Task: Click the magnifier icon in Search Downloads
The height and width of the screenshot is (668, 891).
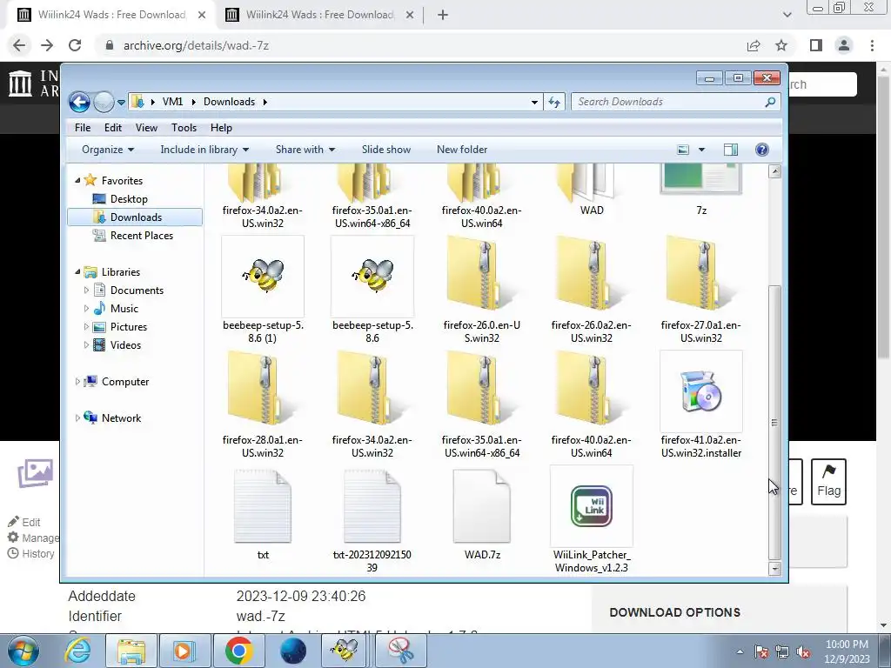Action: pos(770,102)
